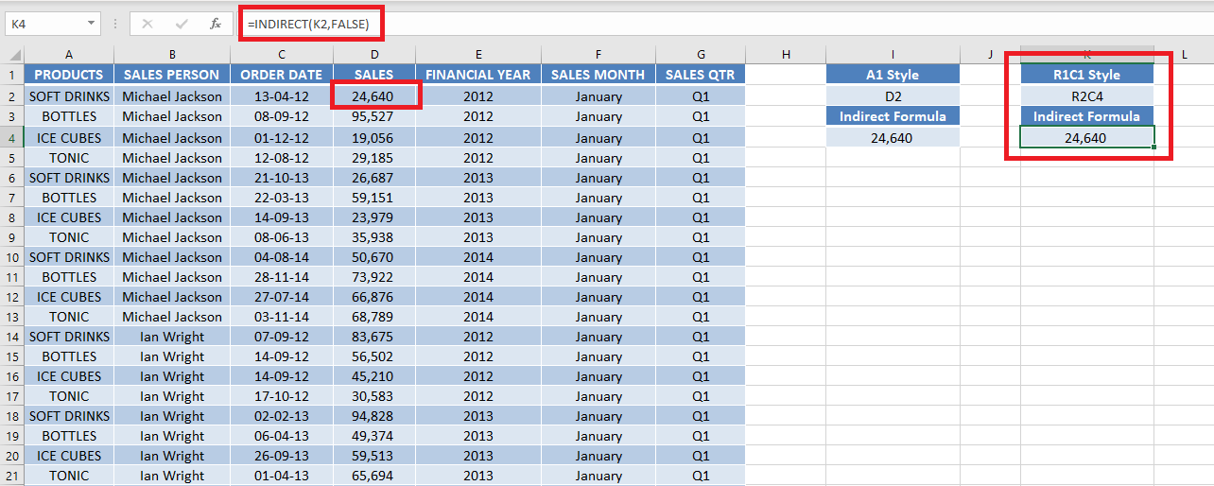
Task: Select cell K4 with result 24,640
Action: click(x=1087, y=137)
